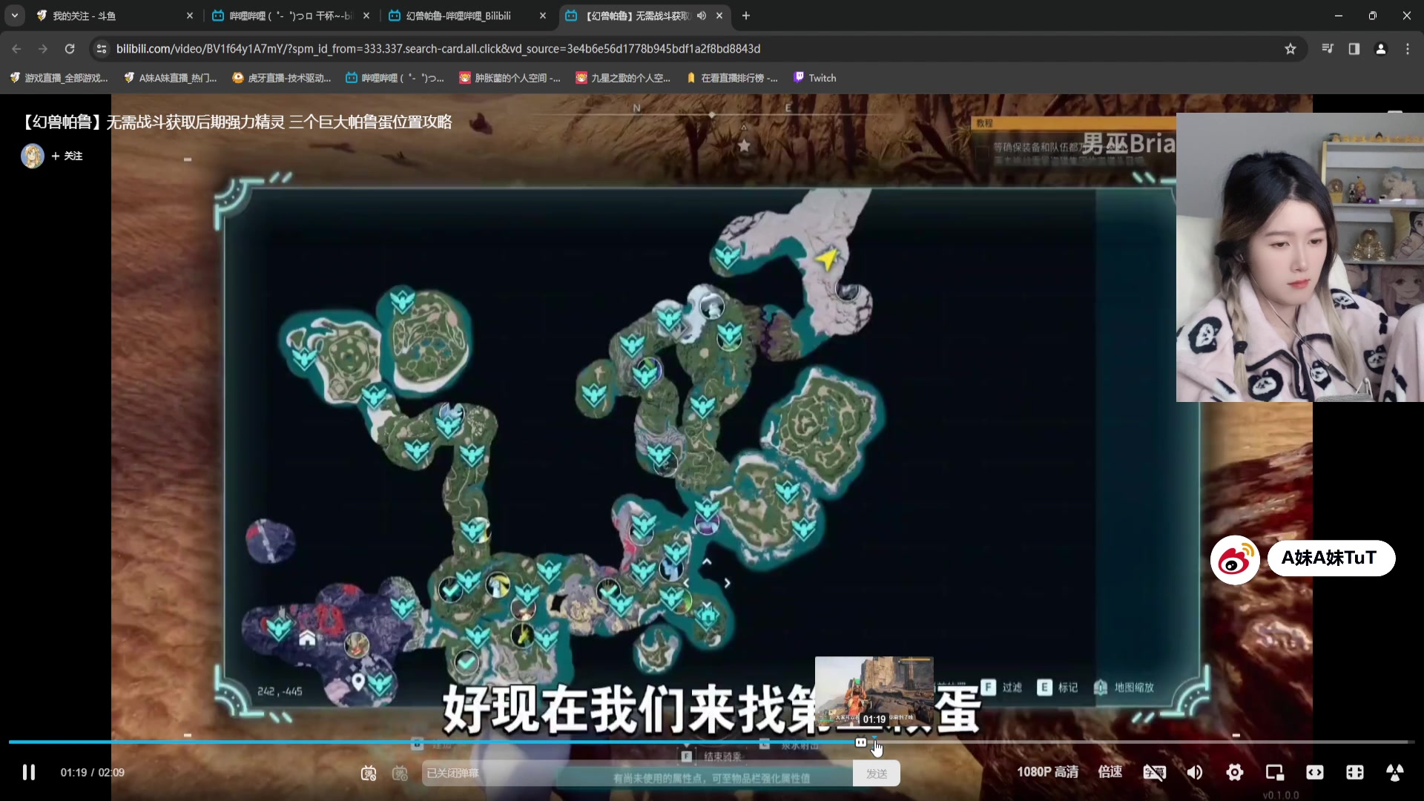
Task: Bookmark this page with the star icon
Action: [x=1290, y=49]
